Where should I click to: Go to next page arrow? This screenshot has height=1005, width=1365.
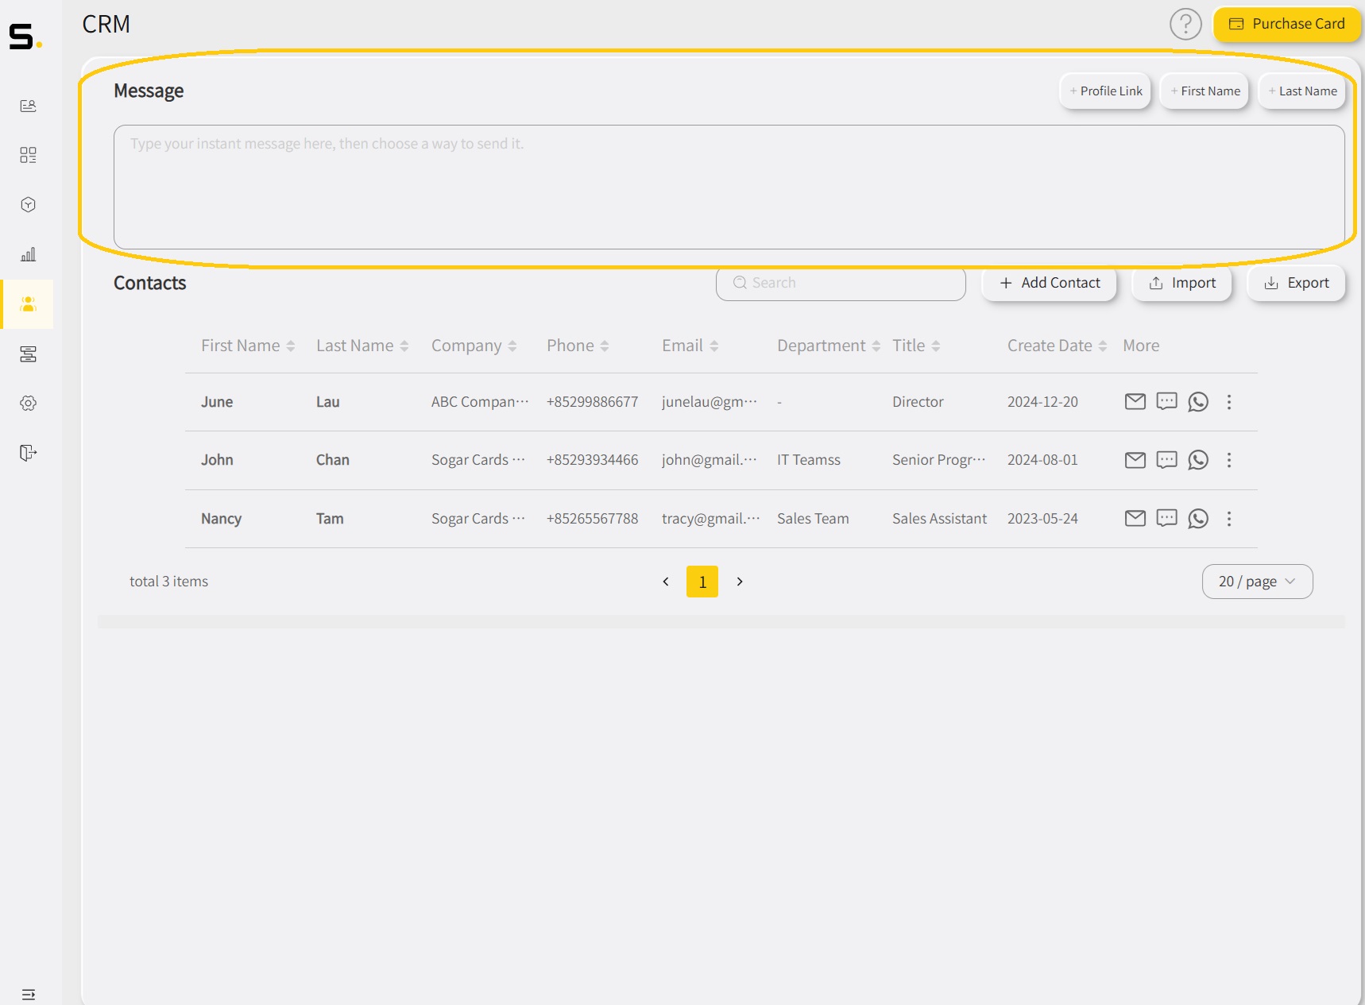[x=740, y=582]
